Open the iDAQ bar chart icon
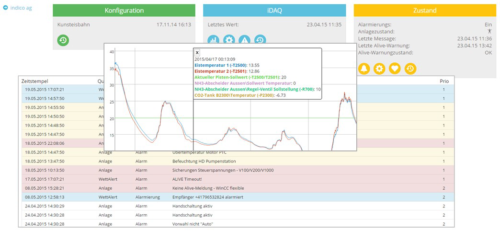 pos(213,40)
